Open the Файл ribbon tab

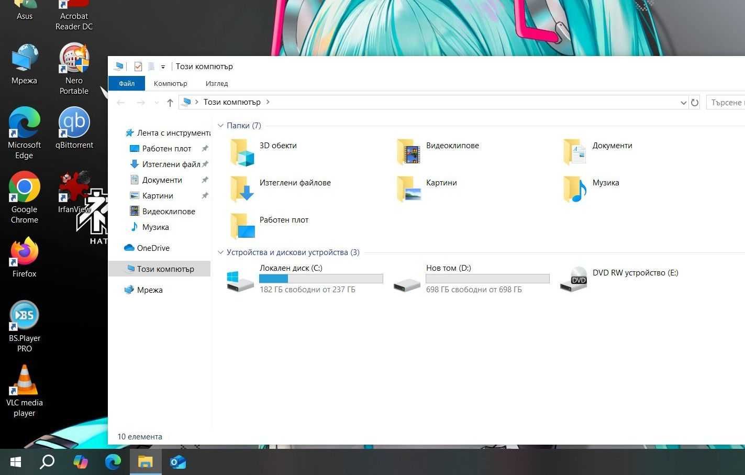[x=127, y=84]
